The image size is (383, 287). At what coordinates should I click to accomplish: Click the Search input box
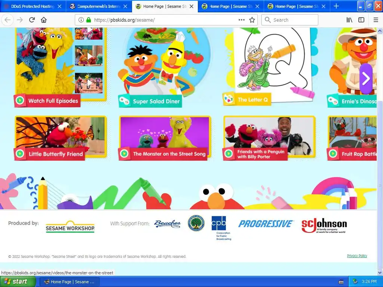pos(290,20)
